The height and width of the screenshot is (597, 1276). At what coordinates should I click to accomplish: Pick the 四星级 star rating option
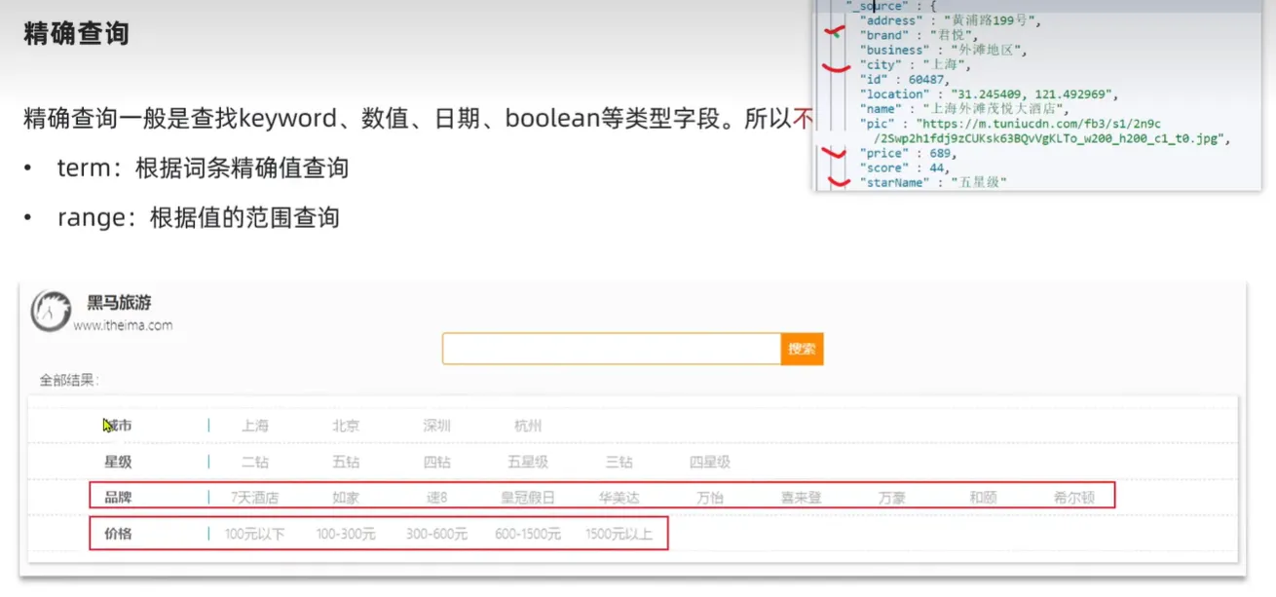point(709,462)
